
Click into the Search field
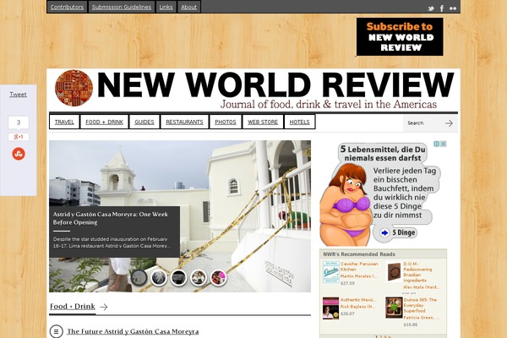pos(424,123)
